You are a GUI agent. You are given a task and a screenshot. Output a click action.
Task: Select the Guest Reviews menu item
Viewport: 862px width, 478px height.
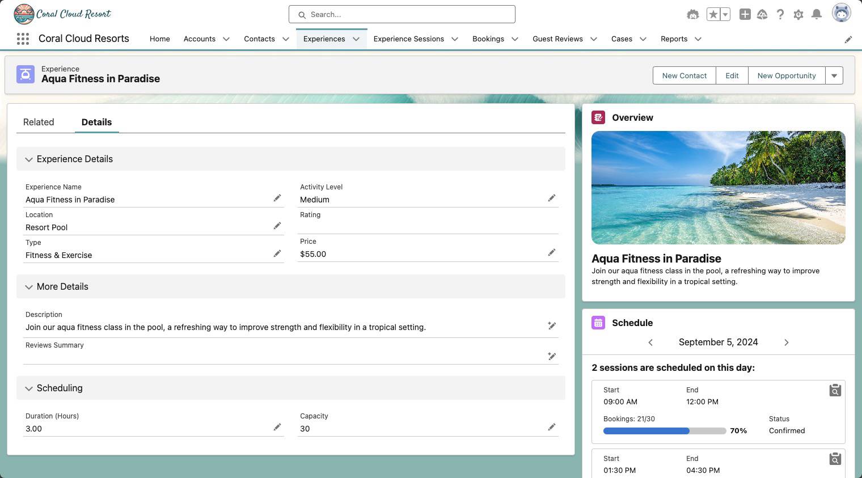(x=557, y=39)
